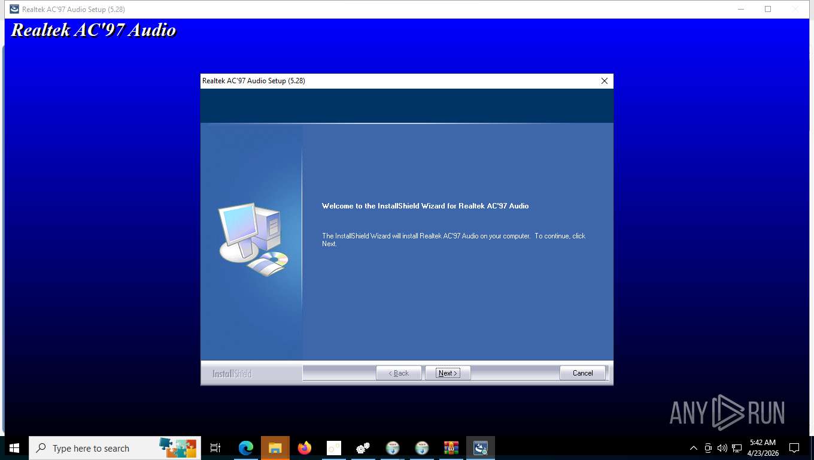Click the camera tray icon
The height and width of the screenshot is (460, 814).
click(x=708, y=448)
